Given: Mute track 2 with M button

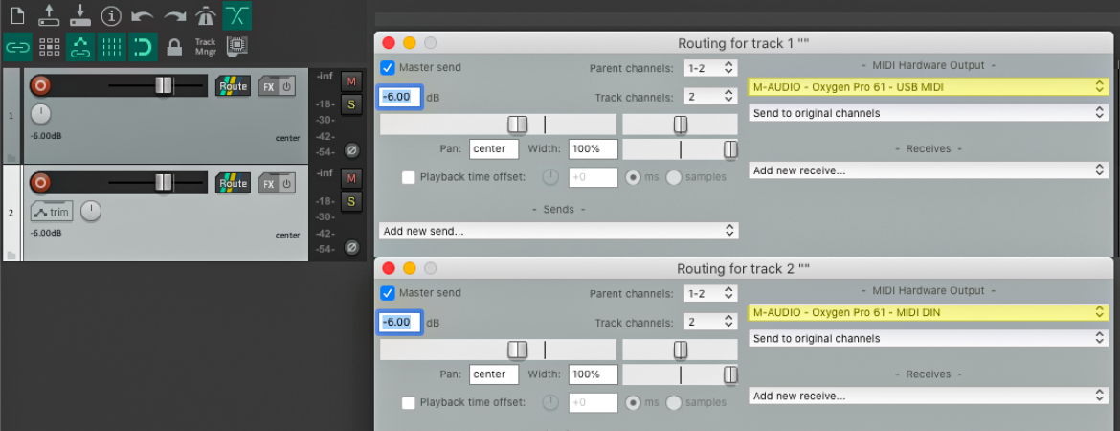Looking at the screenshot, I should 350,177.
